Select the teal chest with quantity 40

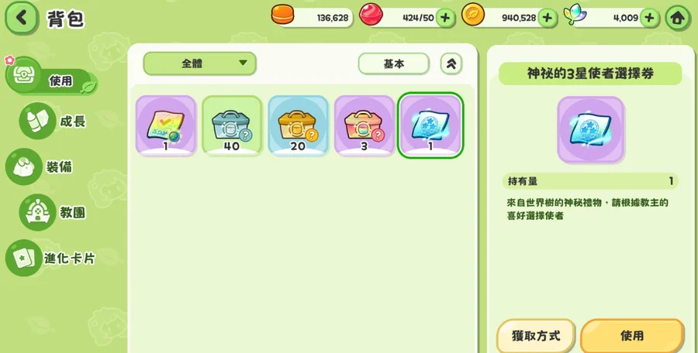[232, 126]
